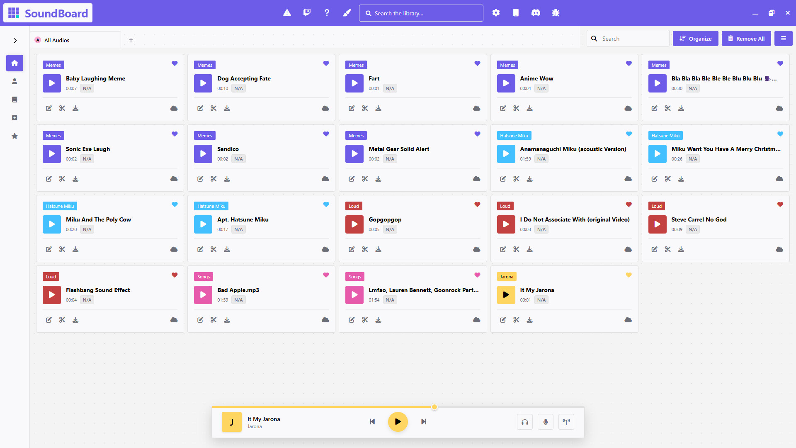The width and height of the screenshot is (796, 448).
Task: Skip to next track in player bar
Action: tap(423, 422)
